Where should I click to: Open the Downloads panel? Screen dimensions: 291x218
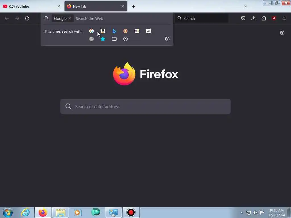point(253,18)
